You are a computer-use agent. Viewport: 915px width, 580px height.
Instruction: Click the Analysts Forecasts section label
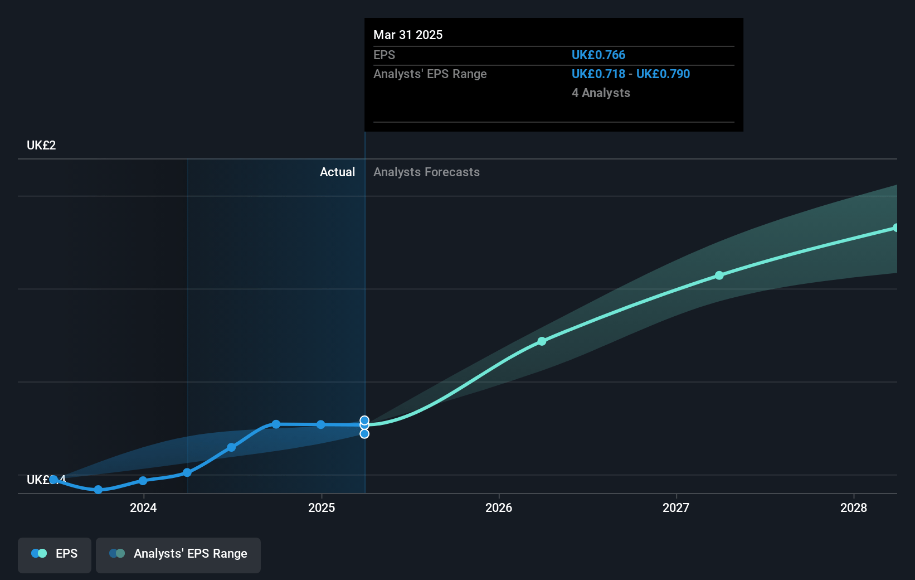[x=426, y=172]
